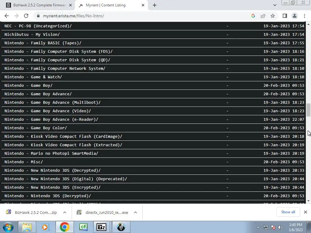The width and height of the screenshot is (311, 233).
Task: Click the page scrollbar up arrow
Action: [x=309, y=24]
